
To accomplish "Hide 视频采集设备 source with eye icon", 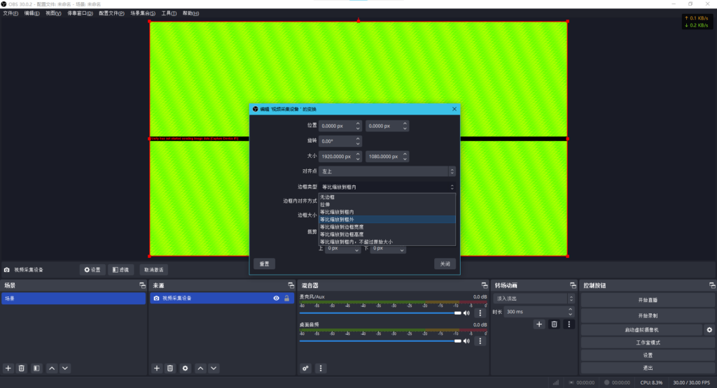I will coord(276,299).
